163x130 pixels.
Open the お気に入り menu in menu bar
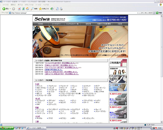click(29, 5)
